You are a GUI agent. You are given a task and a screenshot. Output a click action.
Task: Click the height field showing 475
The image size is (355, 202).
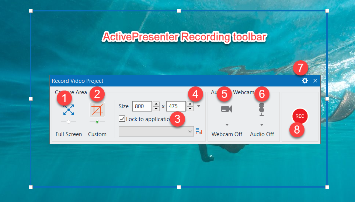click(176, 106)
